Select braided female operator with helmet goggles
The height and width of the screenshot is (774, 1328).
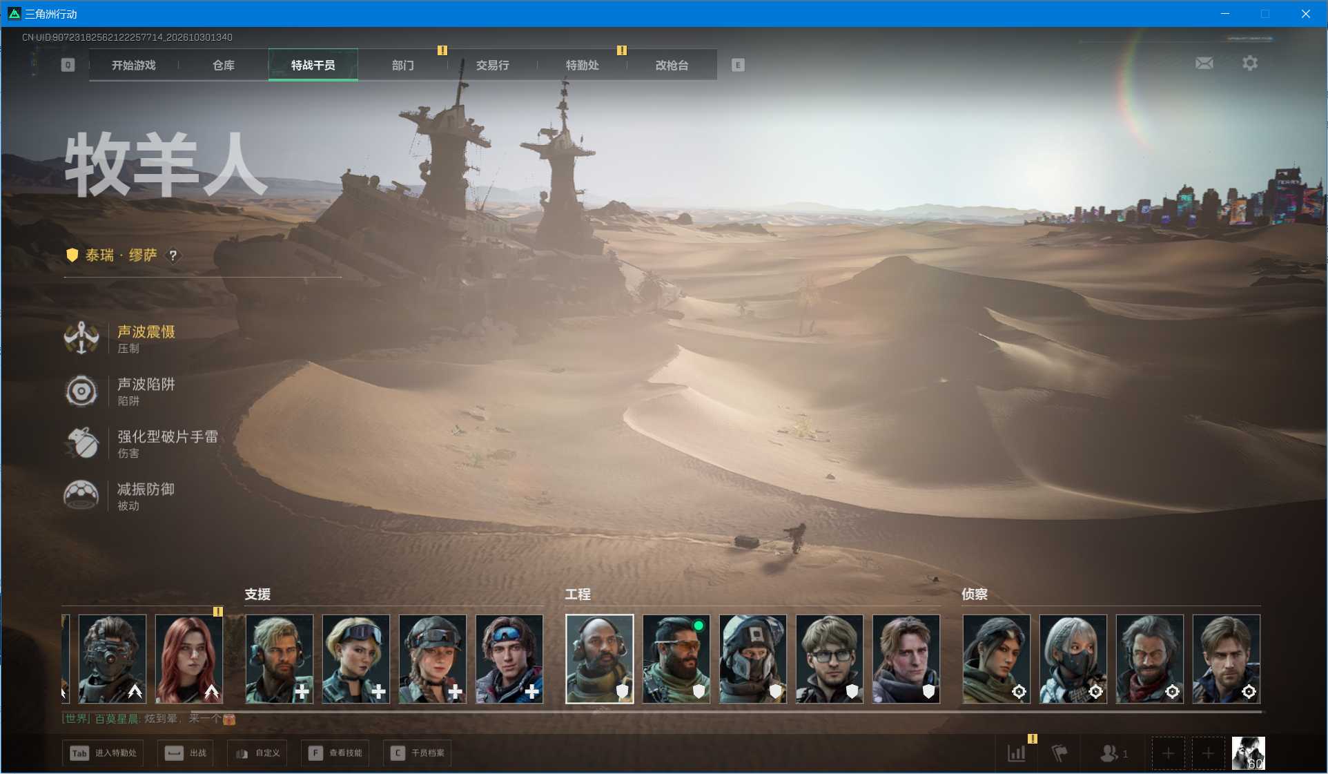[433, 659]
